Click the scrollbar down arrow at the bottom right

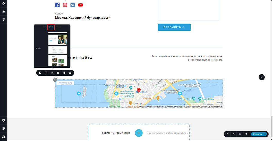click(x=271, y=140)
